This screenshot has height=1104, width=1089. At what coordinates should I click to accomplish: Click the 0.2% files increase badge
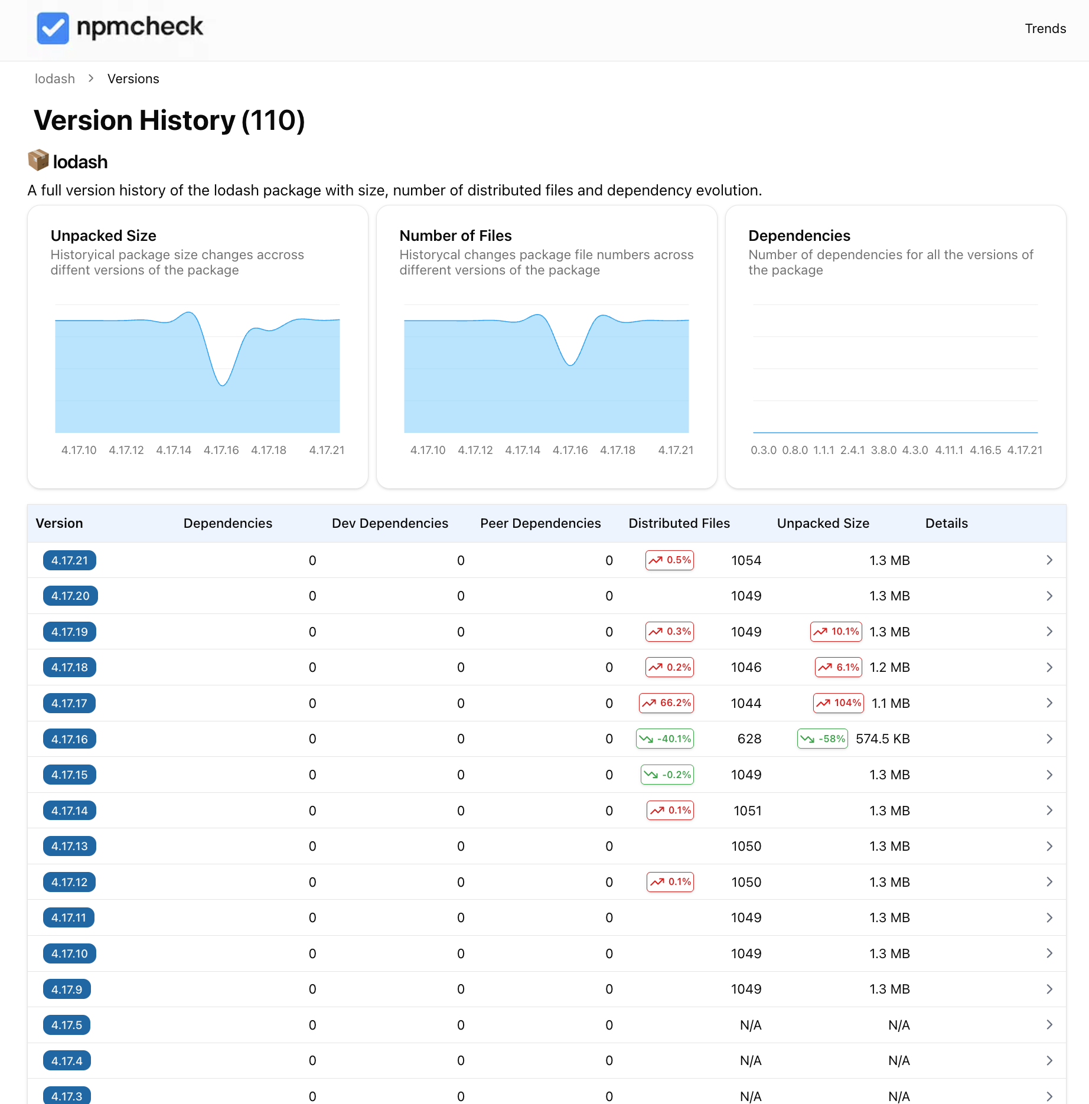point(670,667)
